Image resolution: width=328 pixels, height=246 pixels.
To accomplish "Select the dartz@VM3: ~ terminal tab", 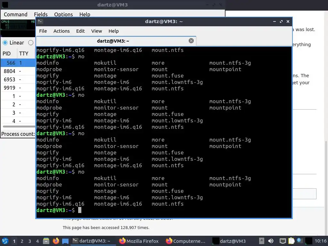I will (x=116, y=41).
